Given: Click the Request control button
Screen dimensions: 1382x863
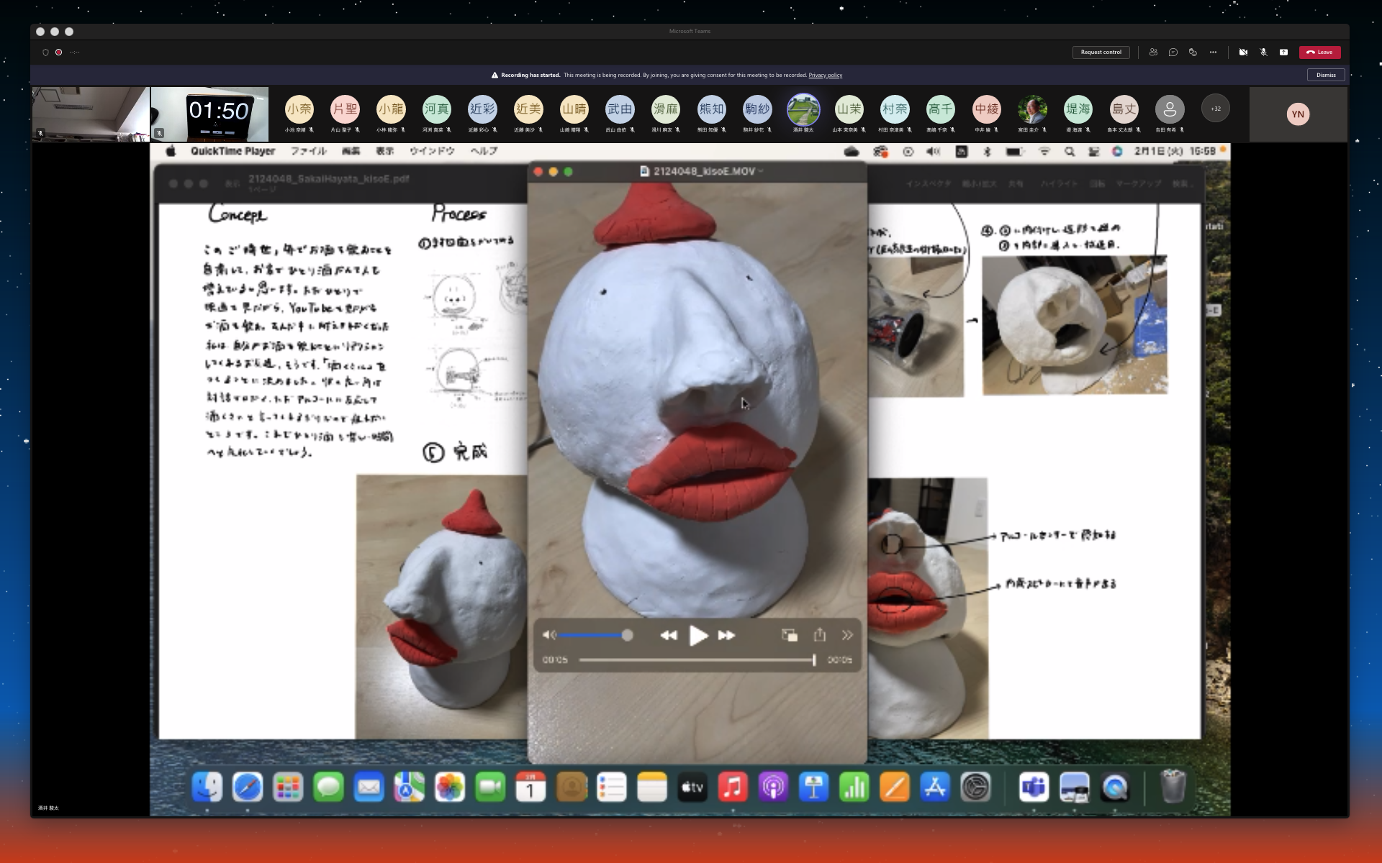Looking at the screenshot, I should point(1101,52).
